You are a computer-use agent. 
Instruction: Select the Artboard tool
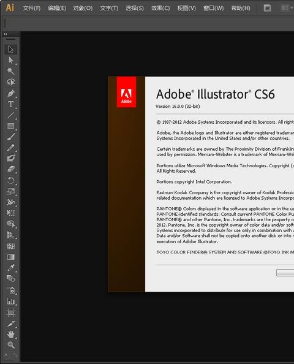[10, 313]
